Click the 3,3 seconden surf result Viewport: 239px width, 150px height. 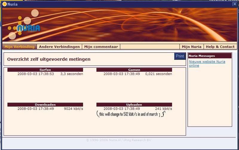click(71, 74)
